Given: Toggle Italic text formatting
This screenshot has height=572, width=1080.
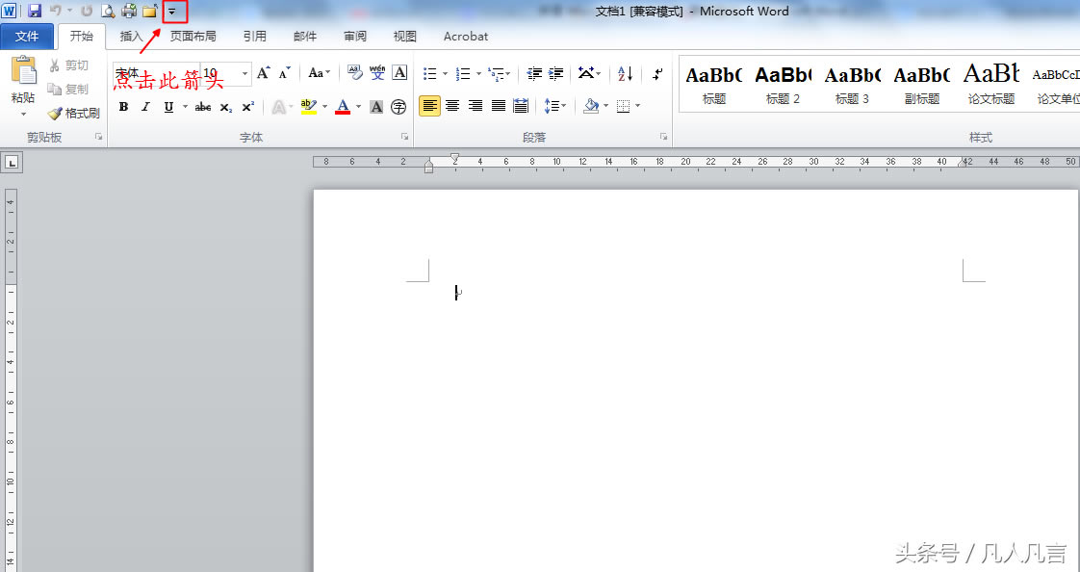Looking at the screenshot, I should (146, 107).
